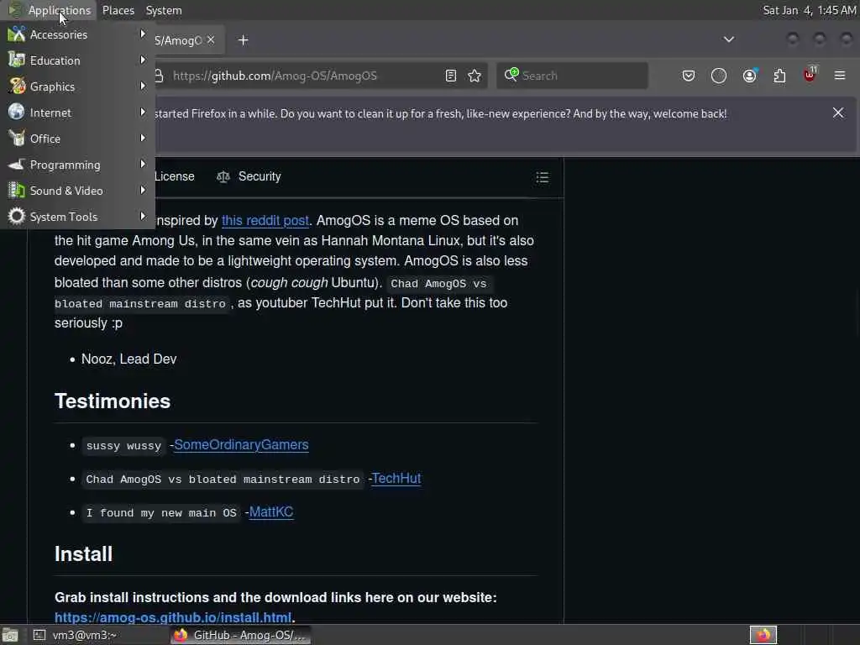Open the Sound & Video submenu
The height and width of the screenshot is (645, 860).
point(77,191)
